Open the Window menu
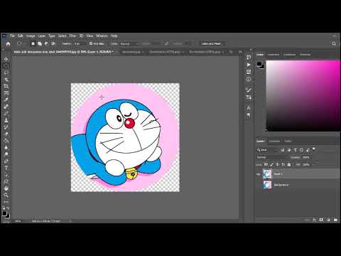 tap(102, 36)
